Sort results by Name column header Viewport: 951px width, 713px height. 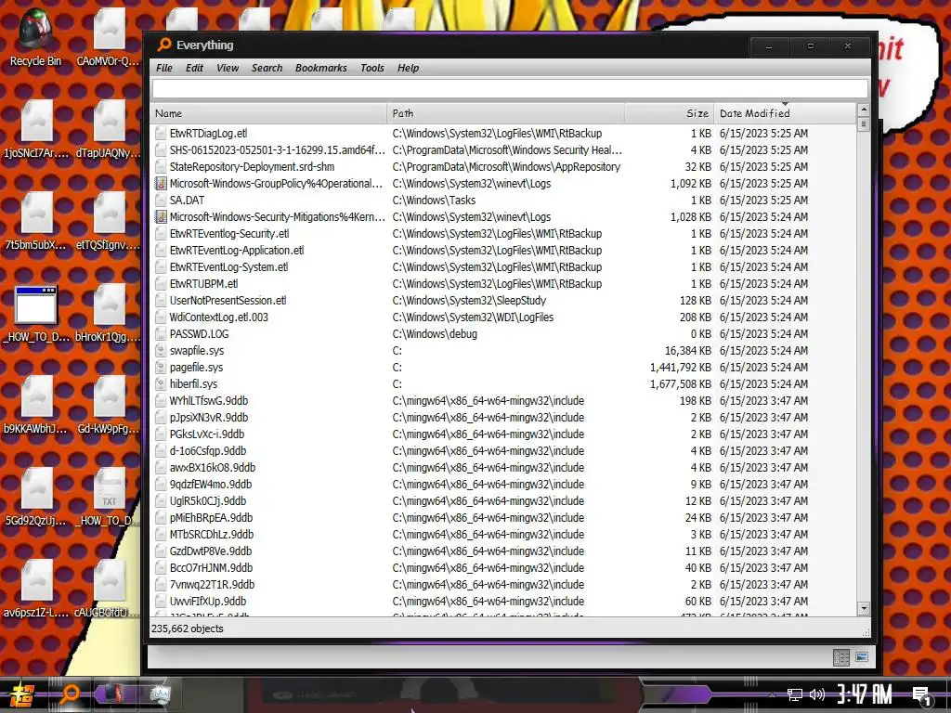(268, 113)
